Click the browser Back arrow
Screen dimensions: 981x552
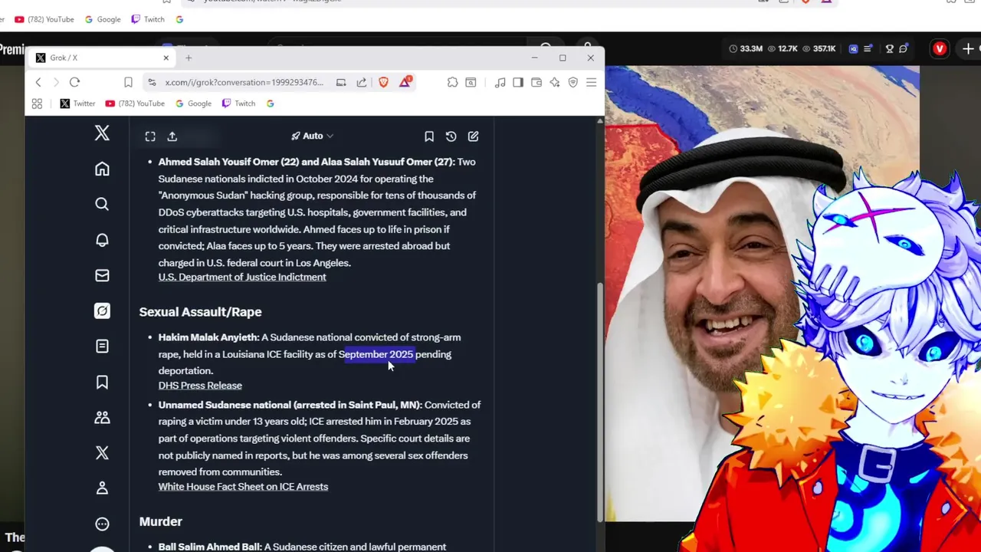(38, 82)
